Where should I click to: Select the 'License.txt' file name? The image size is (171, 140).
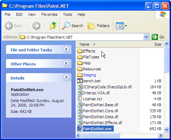click(93, 99)
